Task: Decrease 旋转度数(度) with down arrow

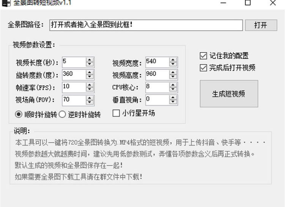Action: [90, 77]
